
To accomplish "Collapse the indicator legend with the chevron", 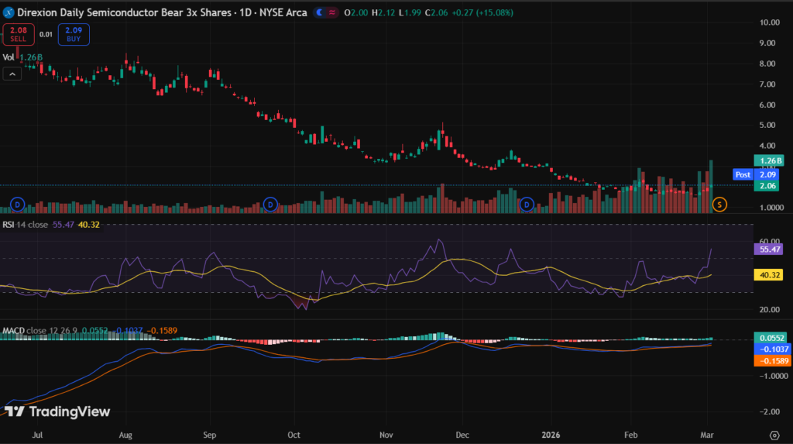I will [x=12, y=74].
